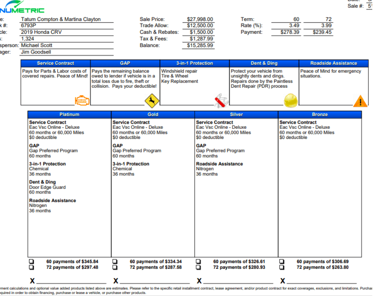Click Tax & Fees value $1,287.99
The image size is (373, 296).
pyautogui.click(x=201, y=39)
